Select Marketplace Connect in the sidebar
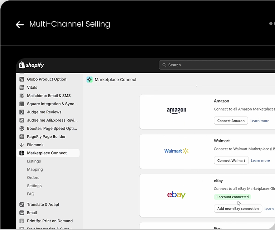Image resolution: width=275 pixels, height=230 pixels. (48, 153)
